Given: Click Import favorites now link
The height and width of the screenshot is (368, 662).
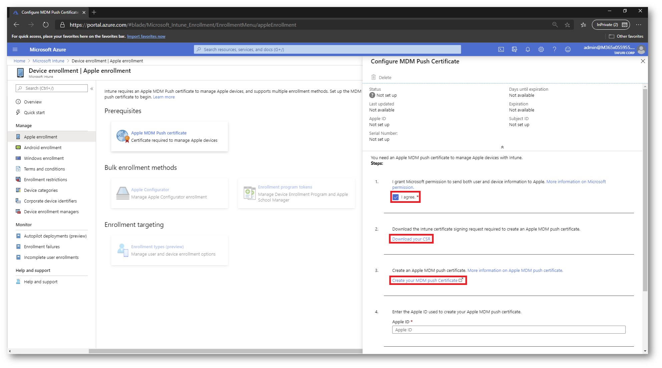Looking at the screenshot, I should (146, 36).
